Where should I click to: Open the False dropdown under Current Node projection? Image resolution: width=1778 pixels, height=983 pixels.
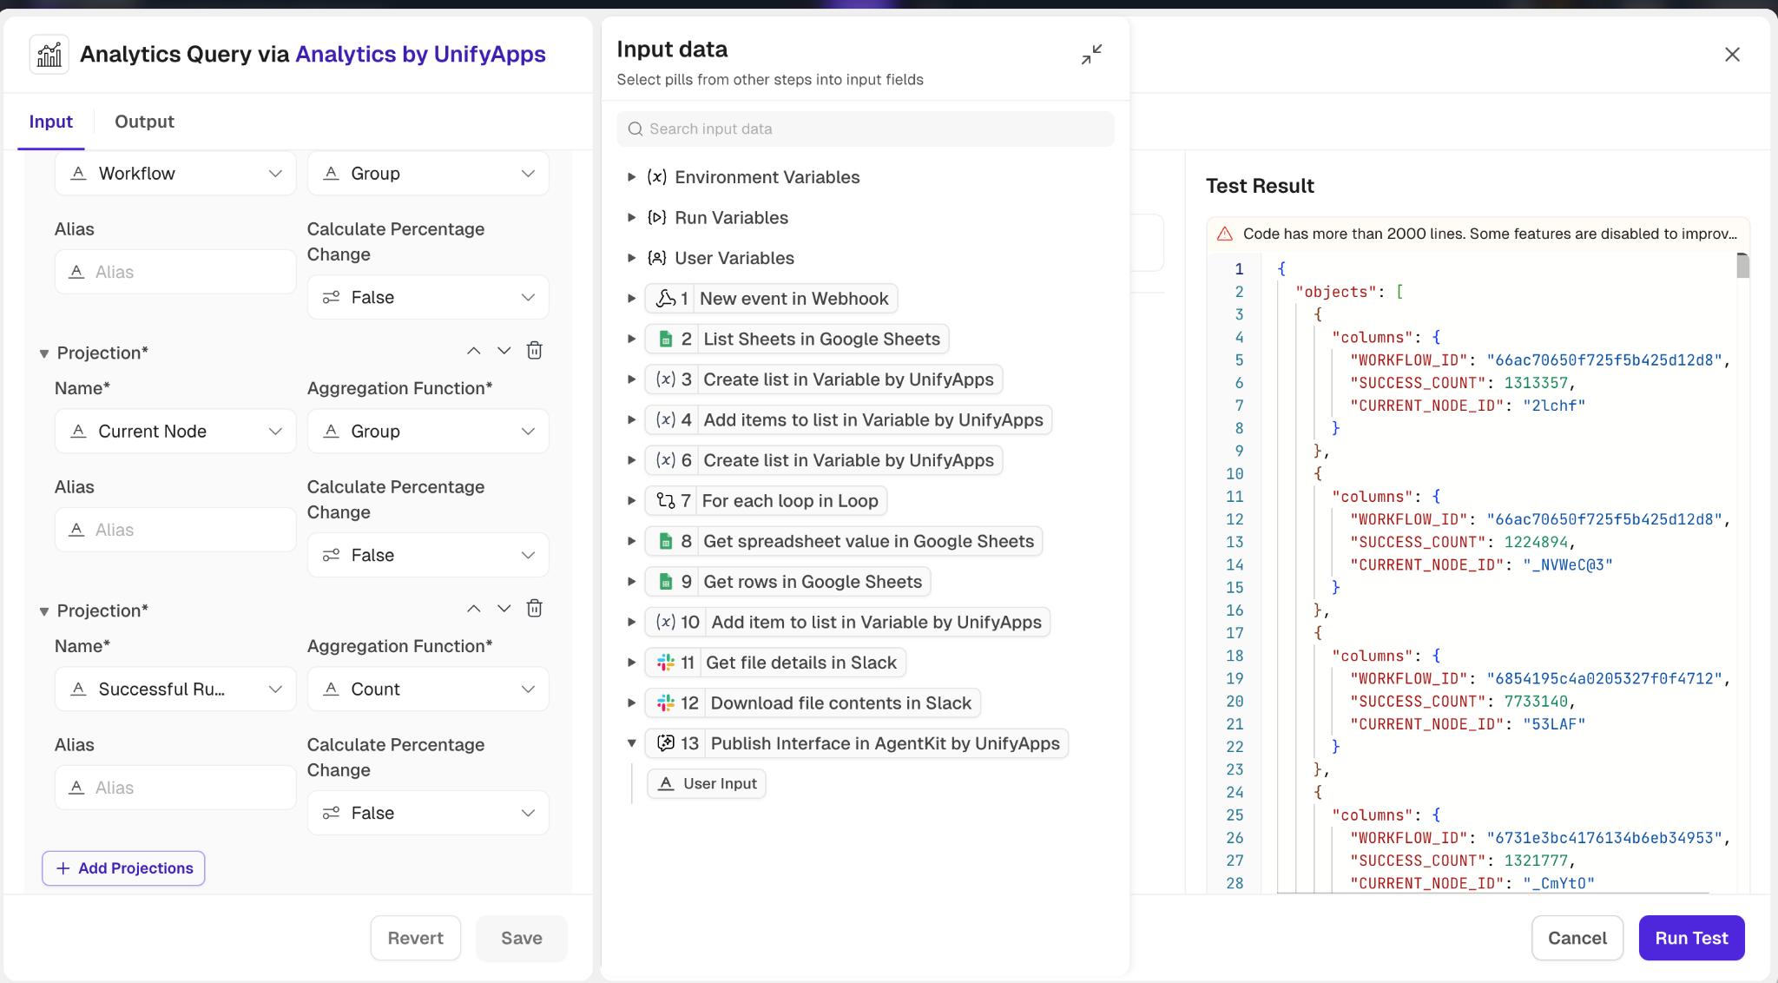(428, 555)
